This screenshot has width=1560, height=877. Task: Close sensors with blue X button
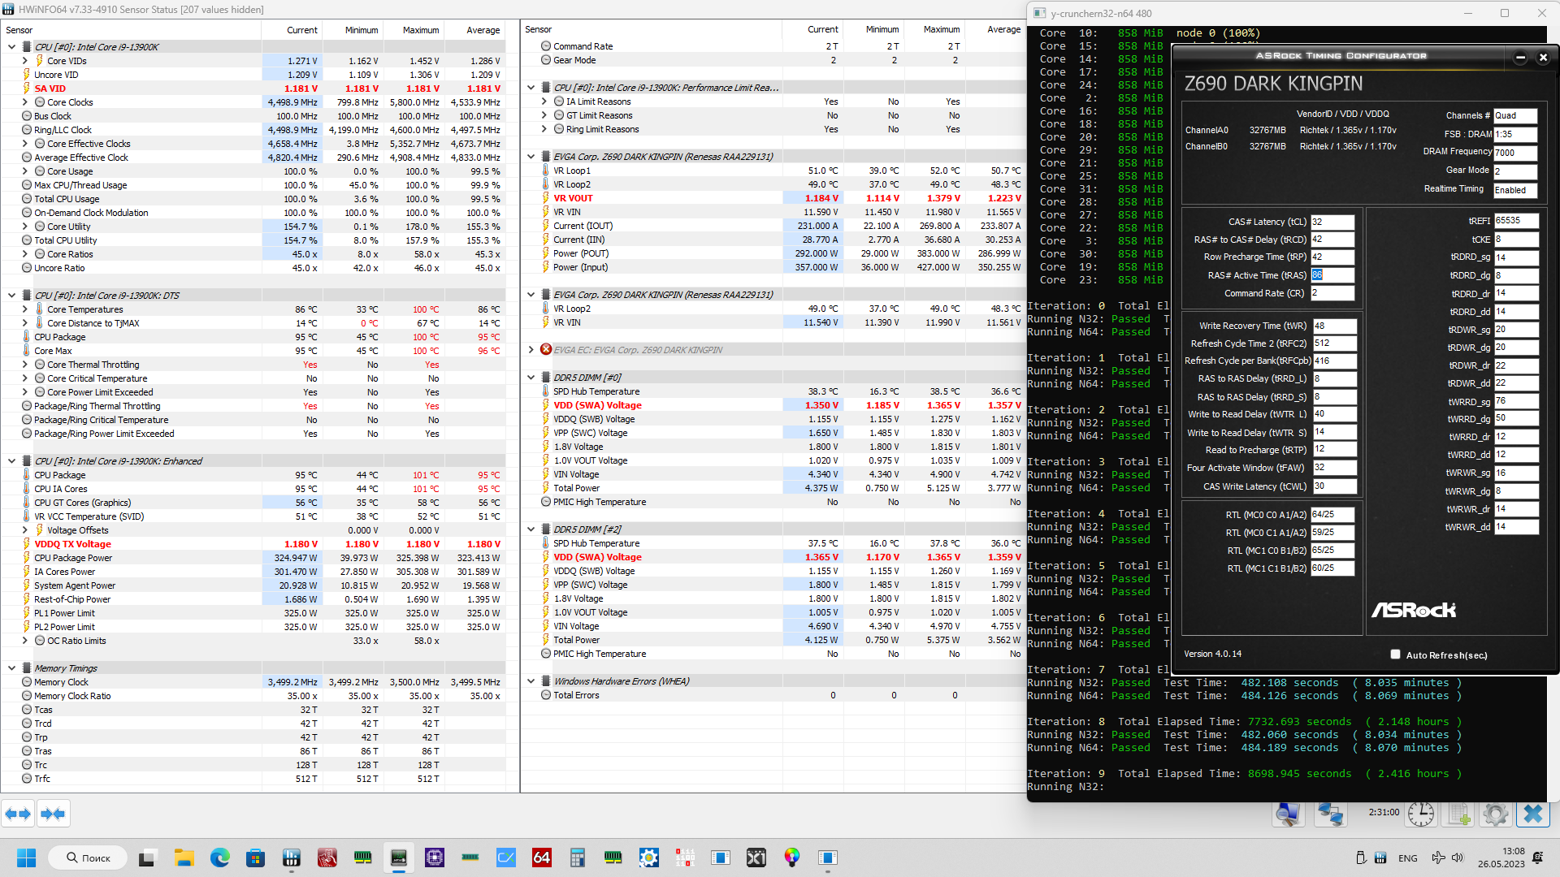point(1532,814)
